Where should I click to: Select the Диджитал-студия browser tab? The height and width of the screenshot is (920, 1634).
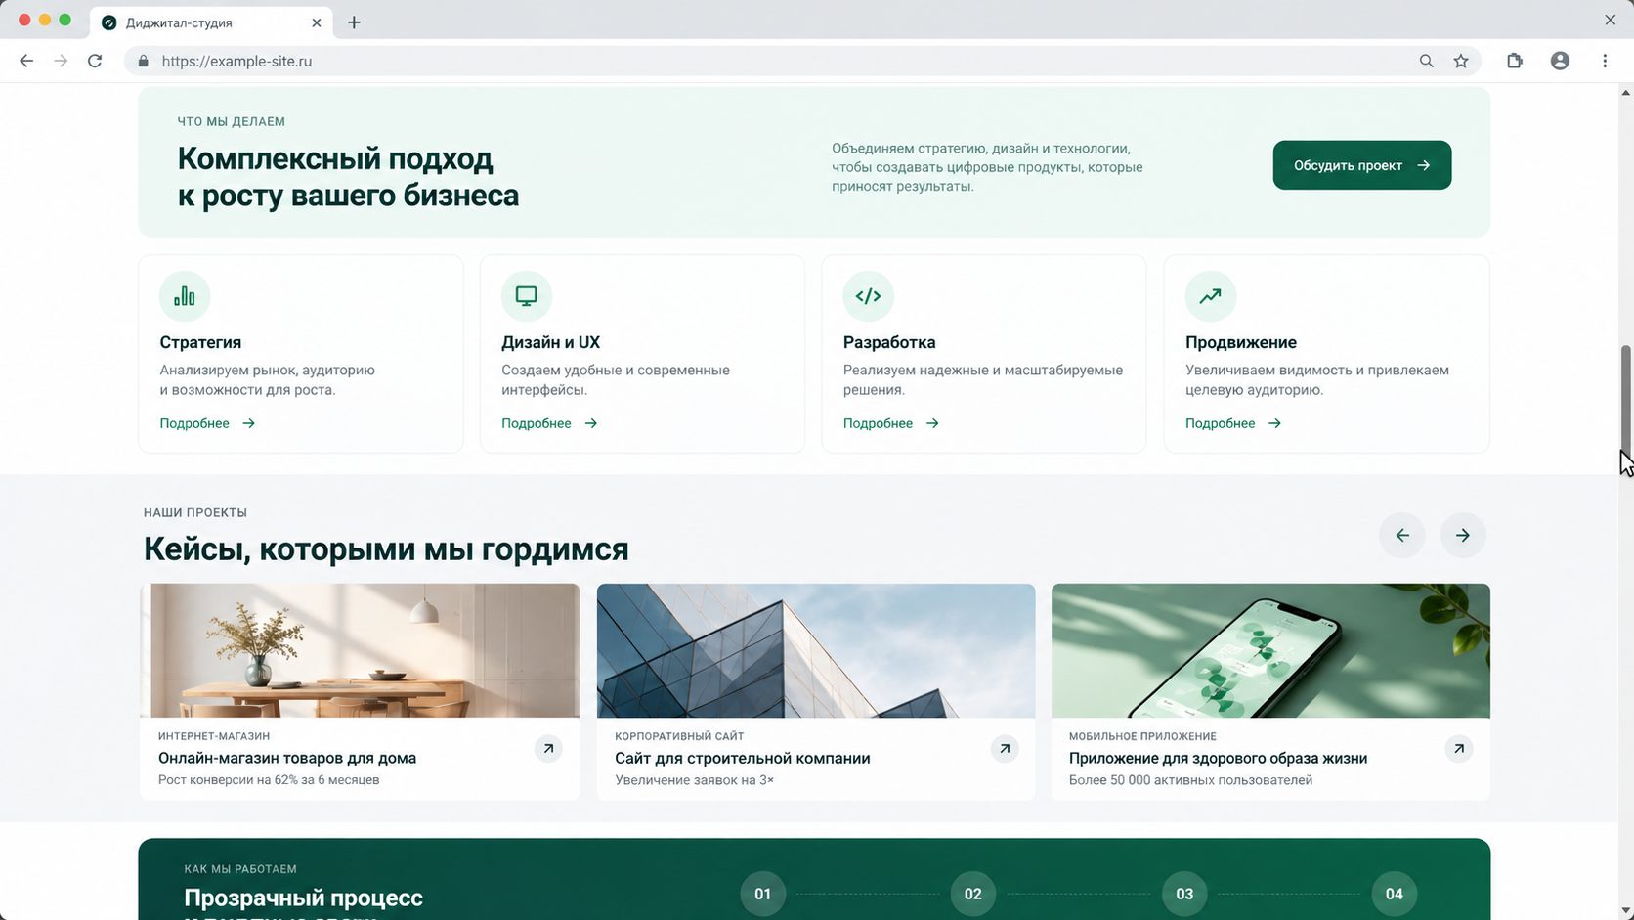(211, 22)
